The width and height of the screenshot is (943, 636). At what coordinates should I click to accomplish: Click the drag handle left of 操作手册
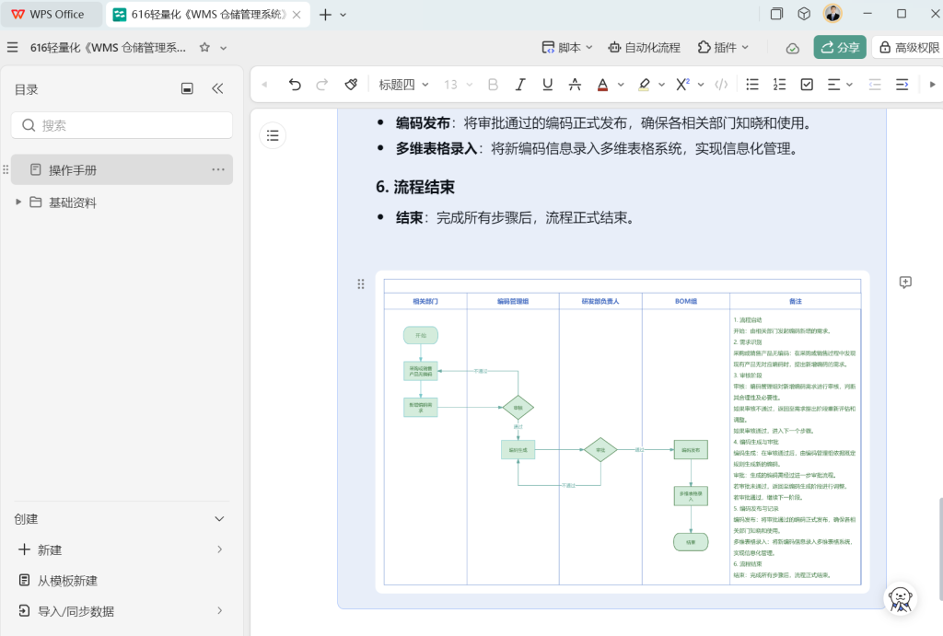(x=6, y=169)
